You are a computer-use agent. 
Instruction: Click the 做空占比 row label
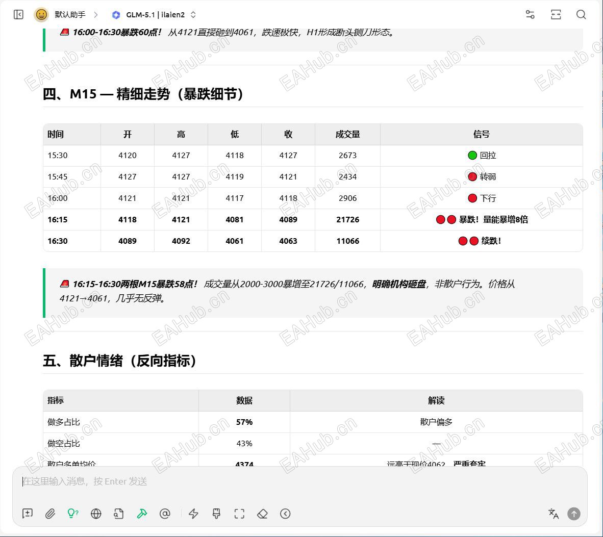[64, 443]
